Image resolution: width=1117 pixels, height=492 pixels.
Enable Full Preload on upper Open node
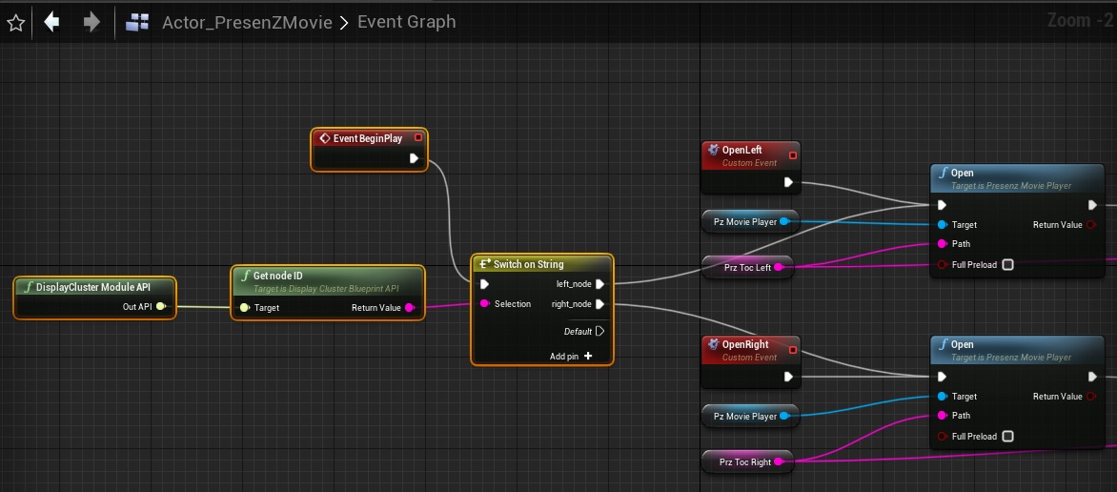coord(1007,264)
